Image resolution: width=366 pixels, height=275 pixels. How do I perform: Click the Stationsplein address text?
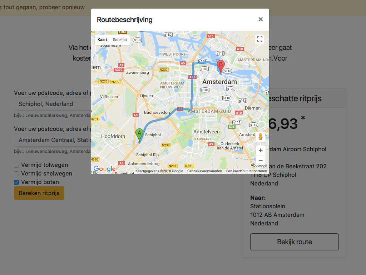(x=267, y=206)
